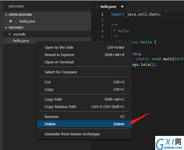184x150 pixels.
Task: Click line number 5 in gutter
Action: [102, 37]
